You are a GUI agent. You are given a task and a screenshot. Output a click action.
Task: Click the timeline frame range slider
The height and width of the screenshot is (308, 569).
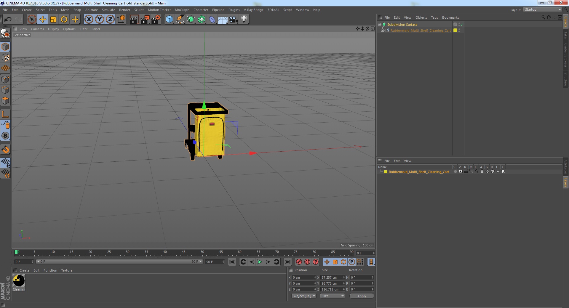pos(119,262)
